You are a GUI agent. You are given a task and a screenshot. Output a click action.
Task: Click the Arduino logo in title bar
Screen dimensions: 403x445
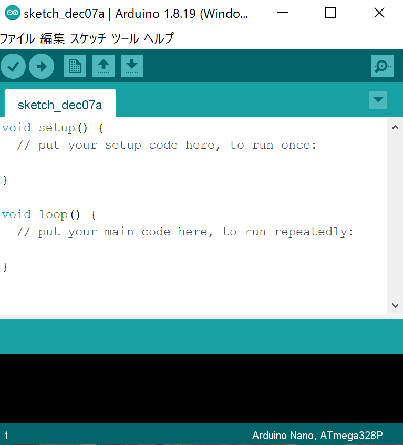point(13,14)
